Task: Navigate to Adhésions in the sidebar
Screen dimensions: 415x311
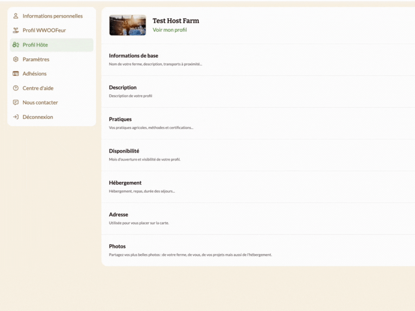Action: click(51, 73)
